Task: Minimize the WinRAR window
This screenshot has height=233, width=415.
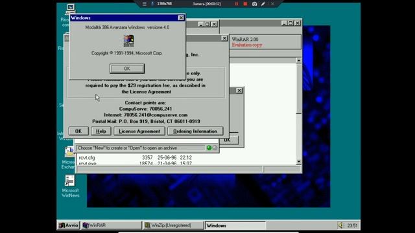Action: pos(284,23)
